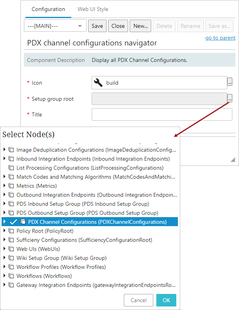Uncheck the PDX Channel Configurations checkmark
This screenshot has height=310, width=239.
click(x=13, y=222)
